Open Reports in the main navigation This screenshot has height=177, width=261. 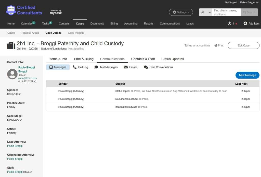pos(149,24)
